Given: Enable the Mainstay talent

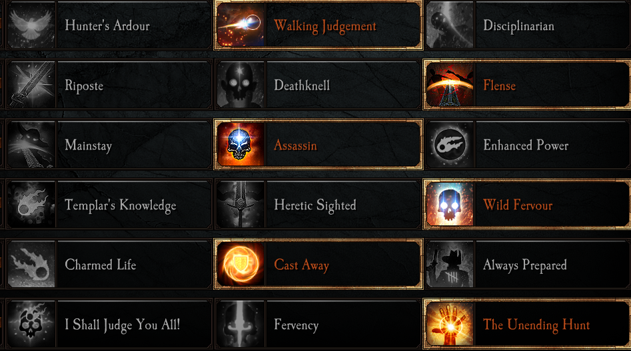Looking at the screenshot, I should click(x=109, y=144).
